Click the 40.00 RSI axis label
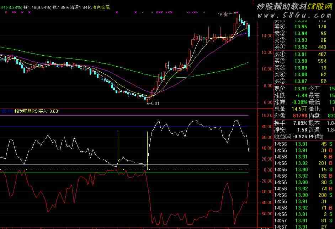This screenshot has height=229, width=335. pos(267,148)
